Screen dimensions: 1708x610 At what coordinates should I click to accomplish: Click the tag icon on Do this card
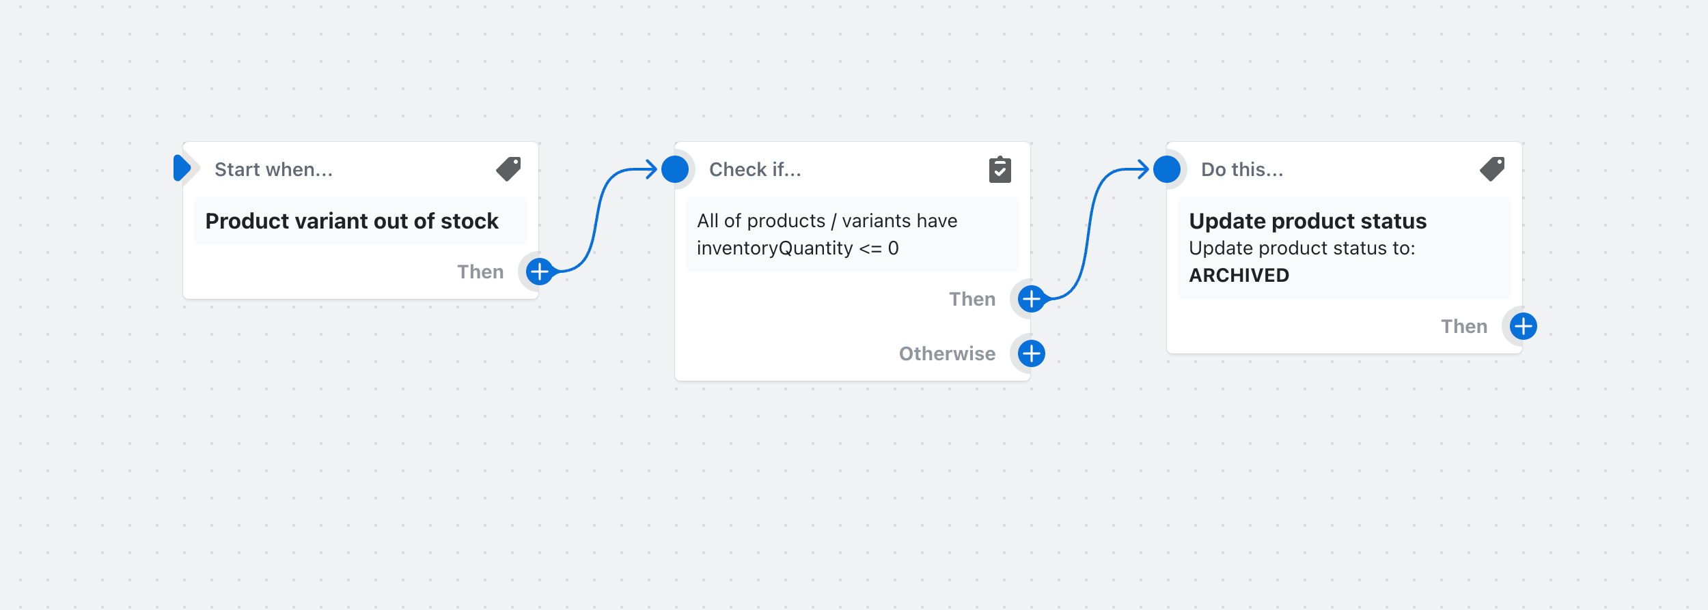[1492, 169]
